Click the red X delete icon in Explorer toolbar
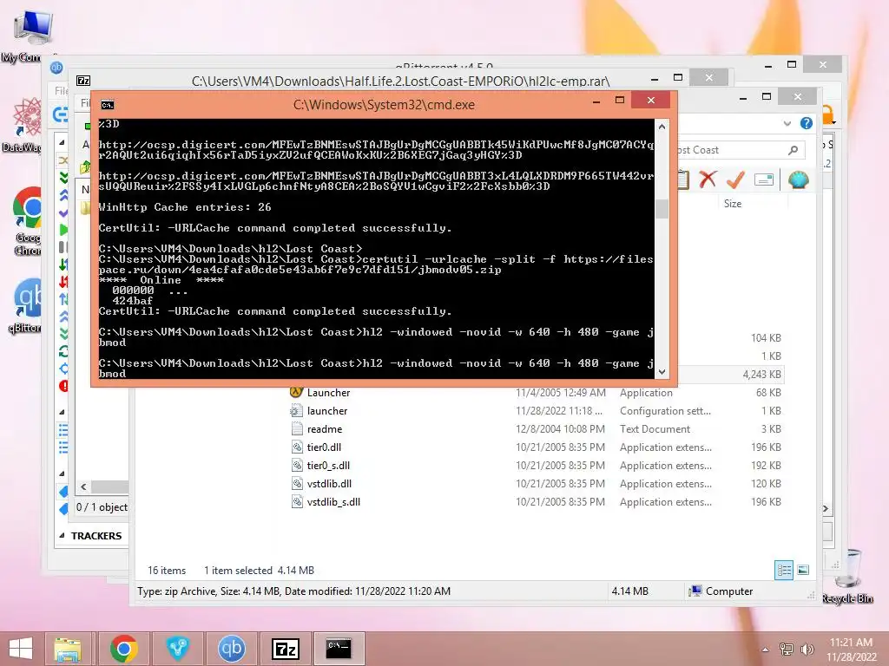 (x=708, y=180)
